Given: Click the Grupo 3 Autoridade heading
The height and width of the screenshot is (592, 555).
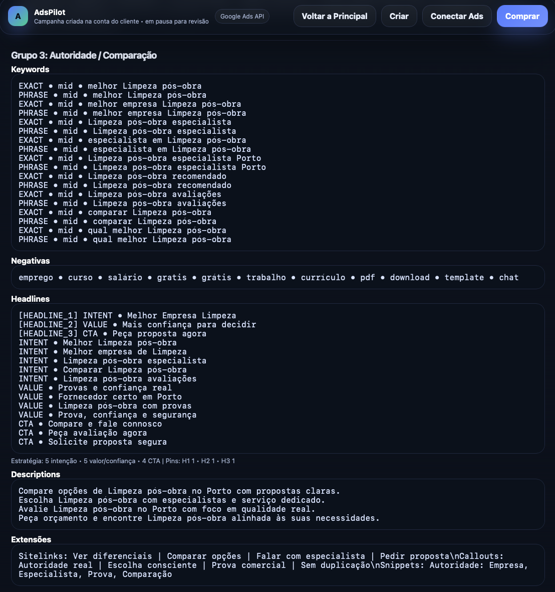Looking at the screenshot, I should tap(84, 56).
